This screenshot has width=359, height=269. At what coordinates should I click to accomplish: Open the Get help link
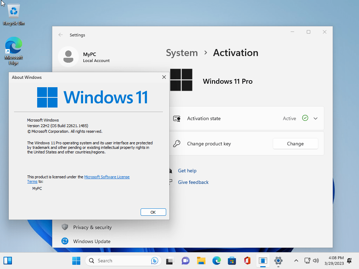pyautogui.click(x=187, y=171)
